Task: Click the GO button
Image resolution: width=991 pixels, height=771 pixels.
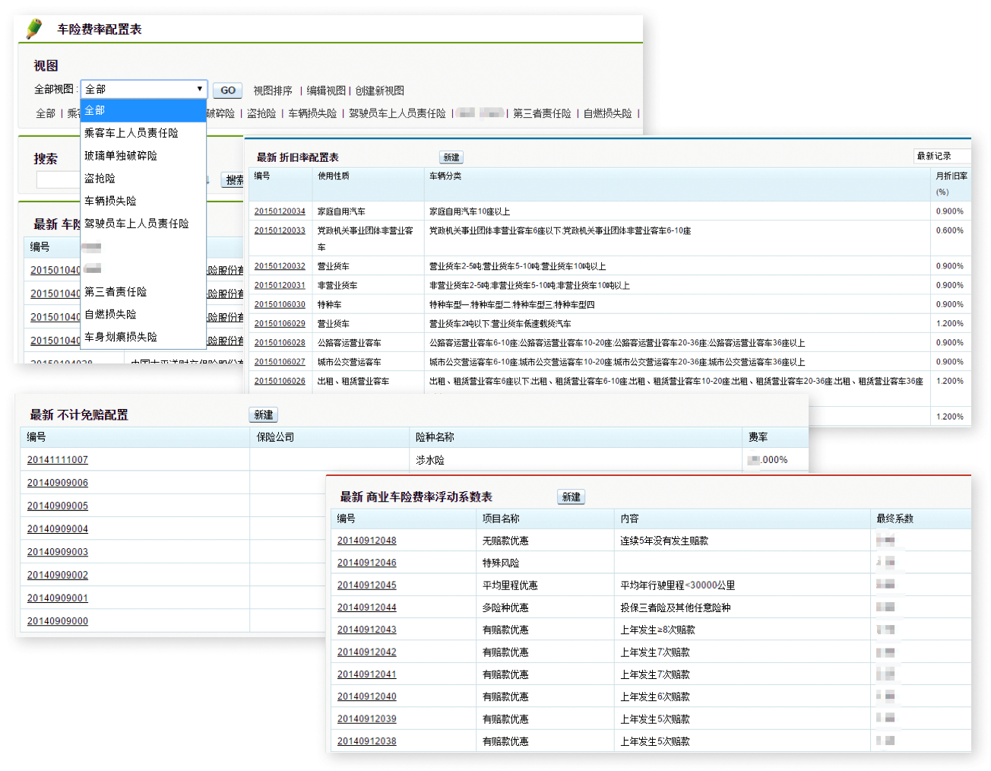Action: click(x=228, y=90)
